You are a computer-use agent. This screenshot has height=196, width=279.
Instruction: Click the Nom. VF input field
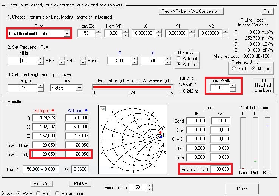click(113, 33)
